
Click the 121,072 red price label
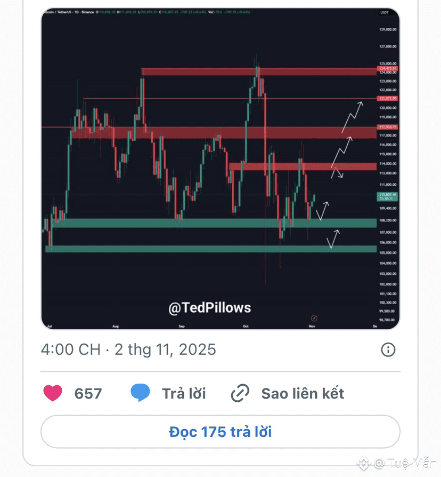[x=387, y=99]
